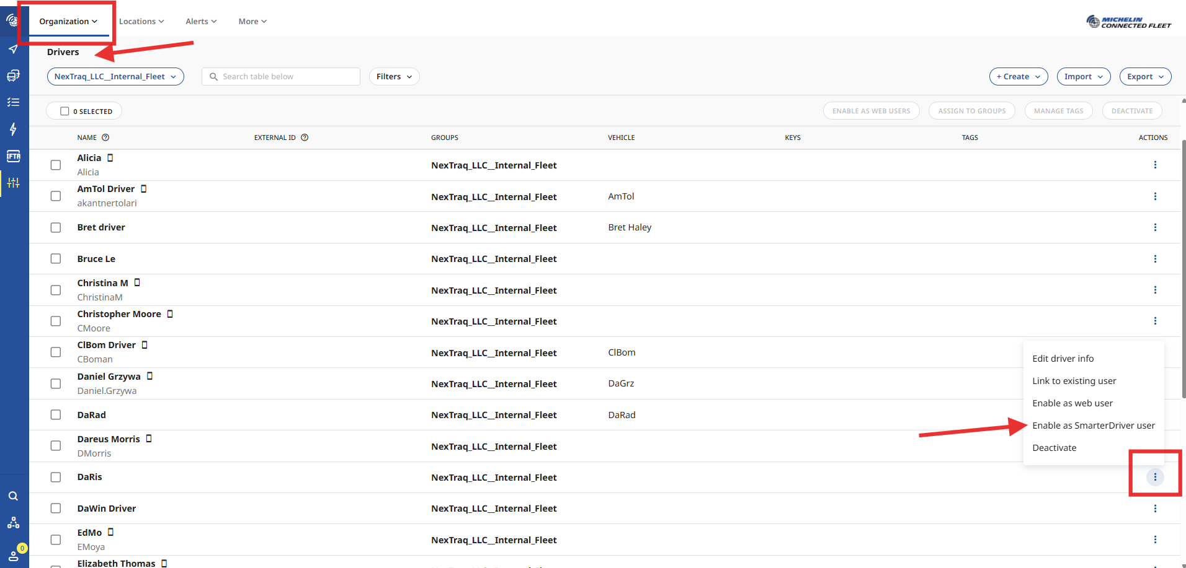1186x568 pixels.
Task: Expand the More menu
Action: pos(252,22)
